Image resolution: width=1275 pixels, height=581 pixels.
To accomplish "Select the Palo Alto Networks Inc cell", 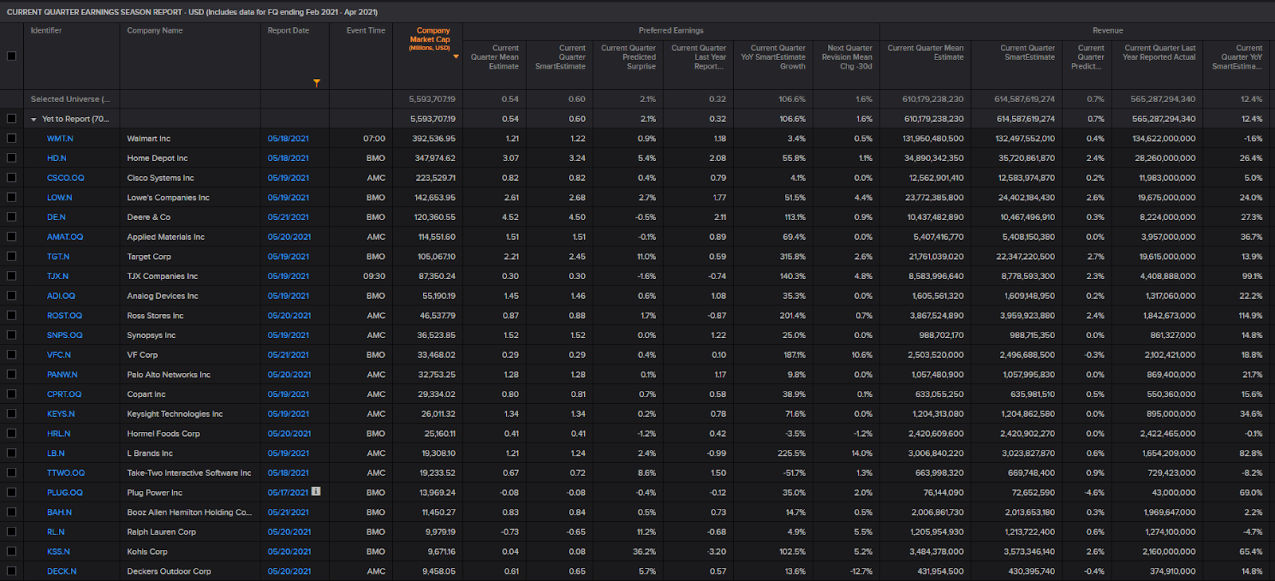I will (x=169, y=375).
